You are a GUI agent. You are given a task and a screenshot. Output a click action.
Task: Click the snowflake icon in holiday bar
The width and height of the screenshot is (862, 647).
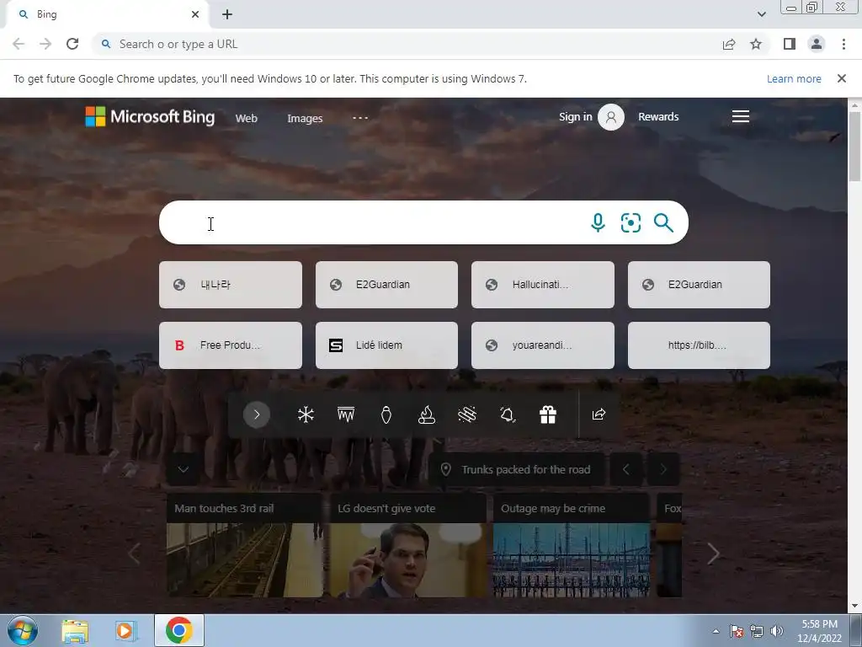click(x=306, y=414)
